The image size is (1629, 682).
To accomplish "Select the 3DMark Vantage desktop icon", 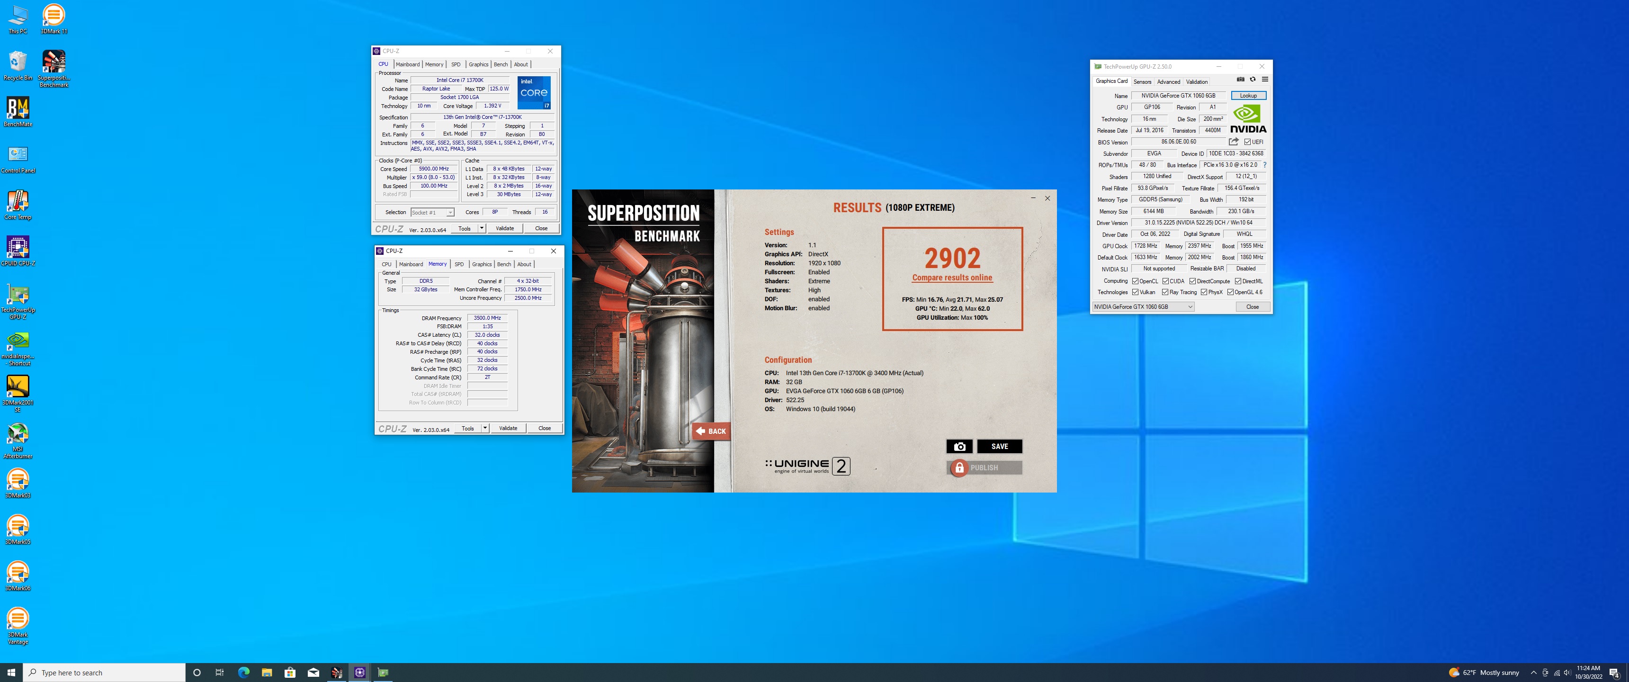I will 18,626.
